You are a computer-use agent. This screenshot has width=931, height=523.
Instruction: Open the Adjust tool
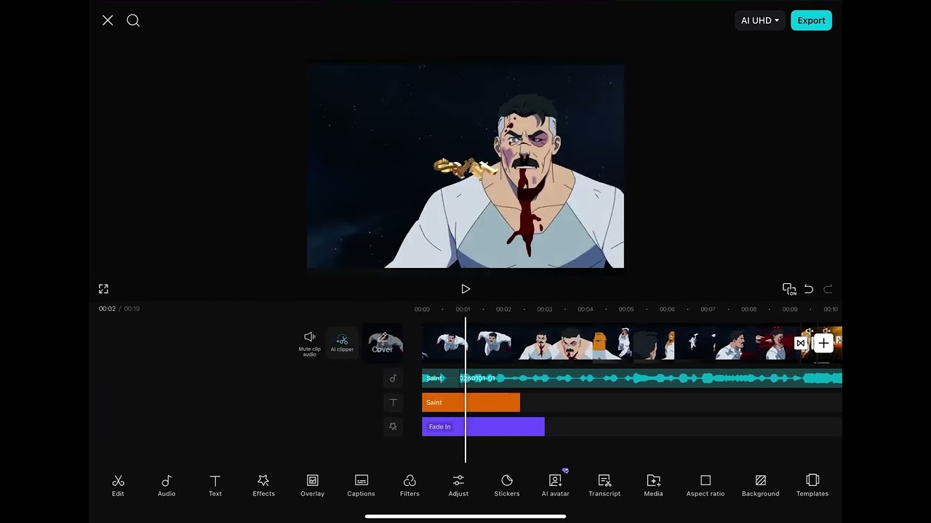[x=458, y=485]
